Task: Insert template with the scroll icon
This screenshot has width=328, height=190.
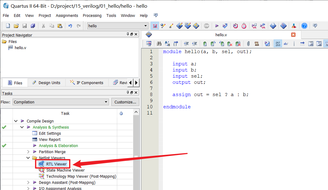Action: pos(257,44)
